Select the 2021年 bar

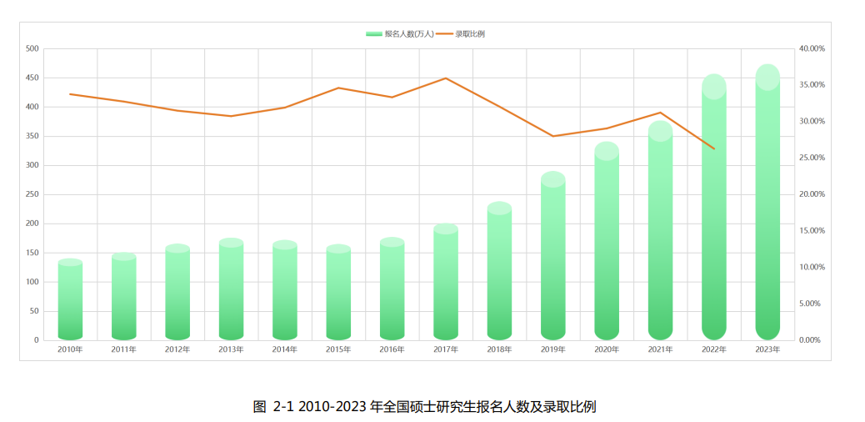pyautogui.click(x=660, y=234)
